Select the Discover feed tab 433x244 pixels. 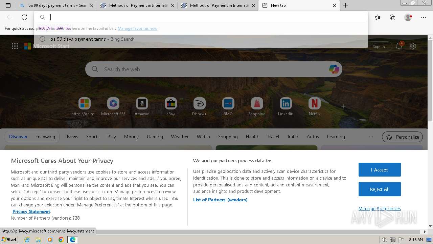[18, 137]
